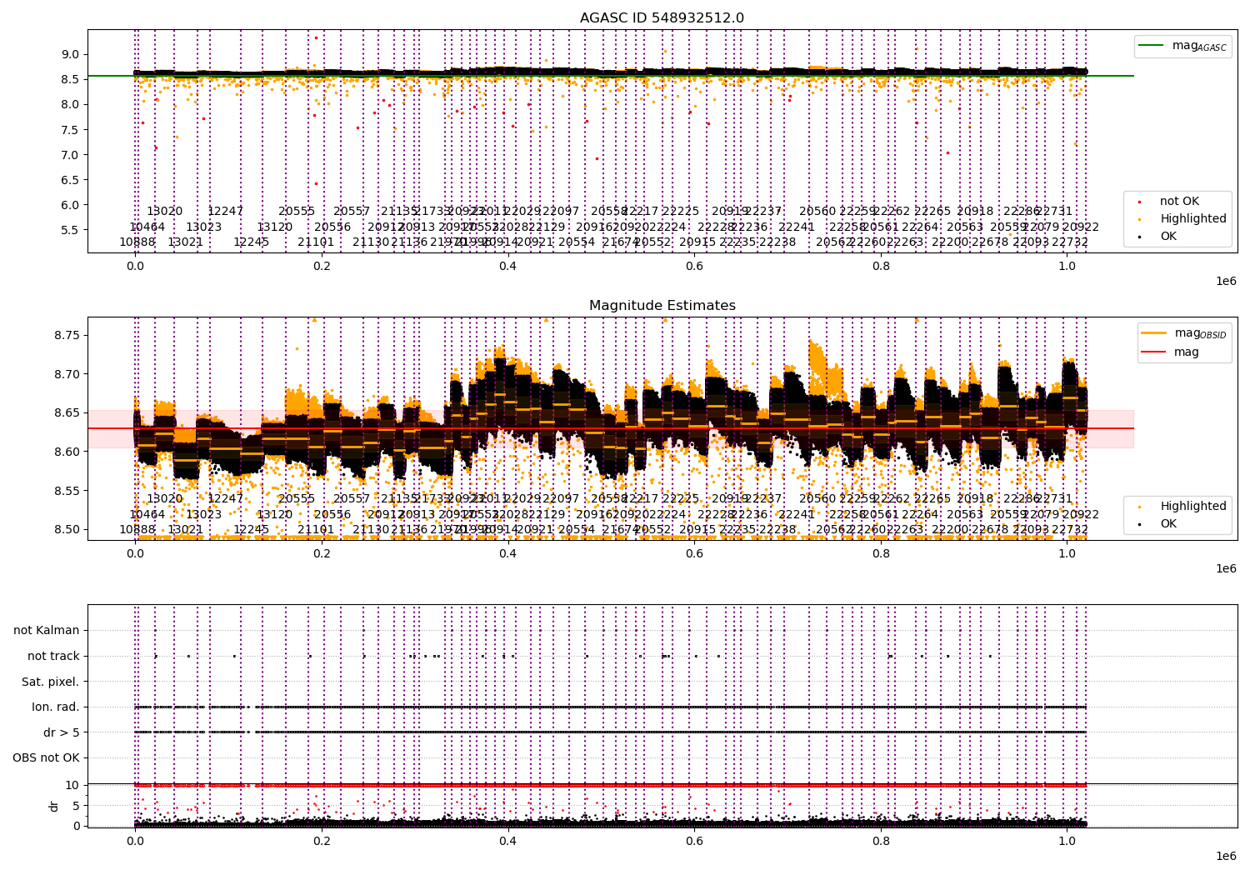The width and height of the screenshot is (1250, 875).
Task: Click the 'Ion. rad.' row label
Action: coord(56,707)
